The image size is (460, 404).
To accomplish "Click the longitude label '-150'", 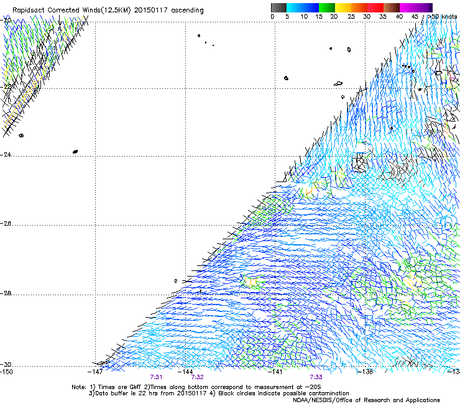I will (6, 372).
